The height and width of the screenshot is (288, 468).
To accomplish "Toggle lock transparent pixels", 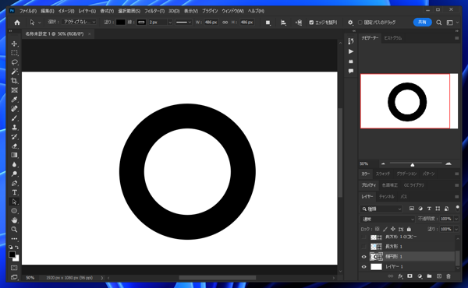I will (378, 229).
